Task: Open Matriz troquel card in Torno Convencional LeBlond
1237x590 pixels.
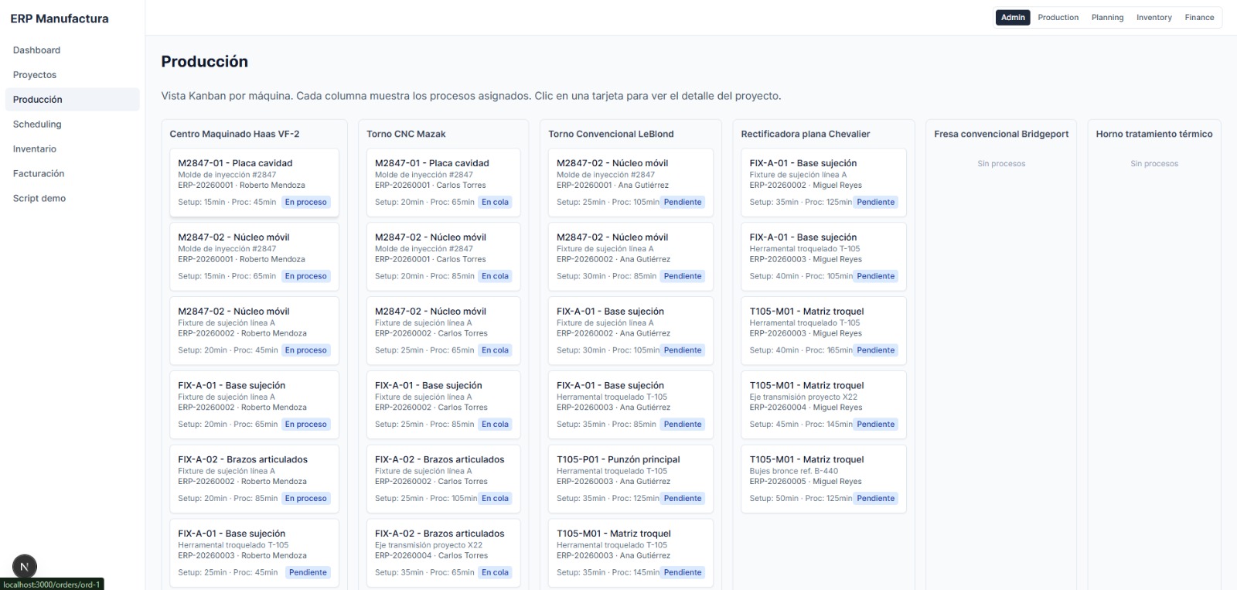Action: click(630, 553)
